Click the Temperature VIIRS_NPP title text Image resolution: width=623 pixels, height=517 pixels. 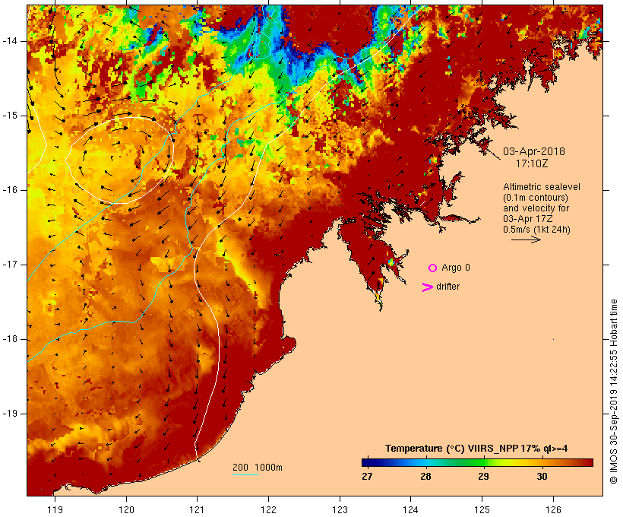pyautogui.click(x=476, y=449)
